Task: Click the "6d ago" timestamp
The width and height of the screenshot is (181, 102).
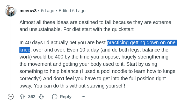Action: [48, 11]
